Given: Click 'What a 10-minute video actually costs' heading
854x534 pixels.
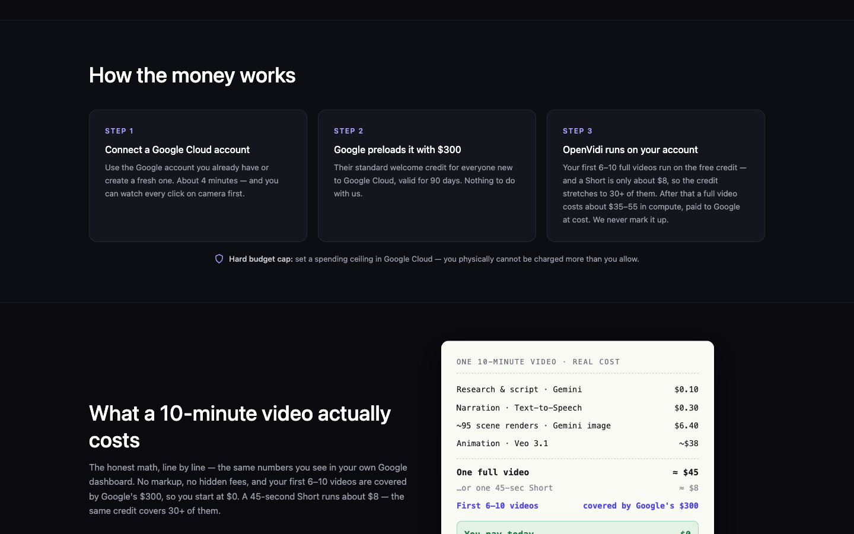Looking at the screenshot, I should tap(240, 427).
